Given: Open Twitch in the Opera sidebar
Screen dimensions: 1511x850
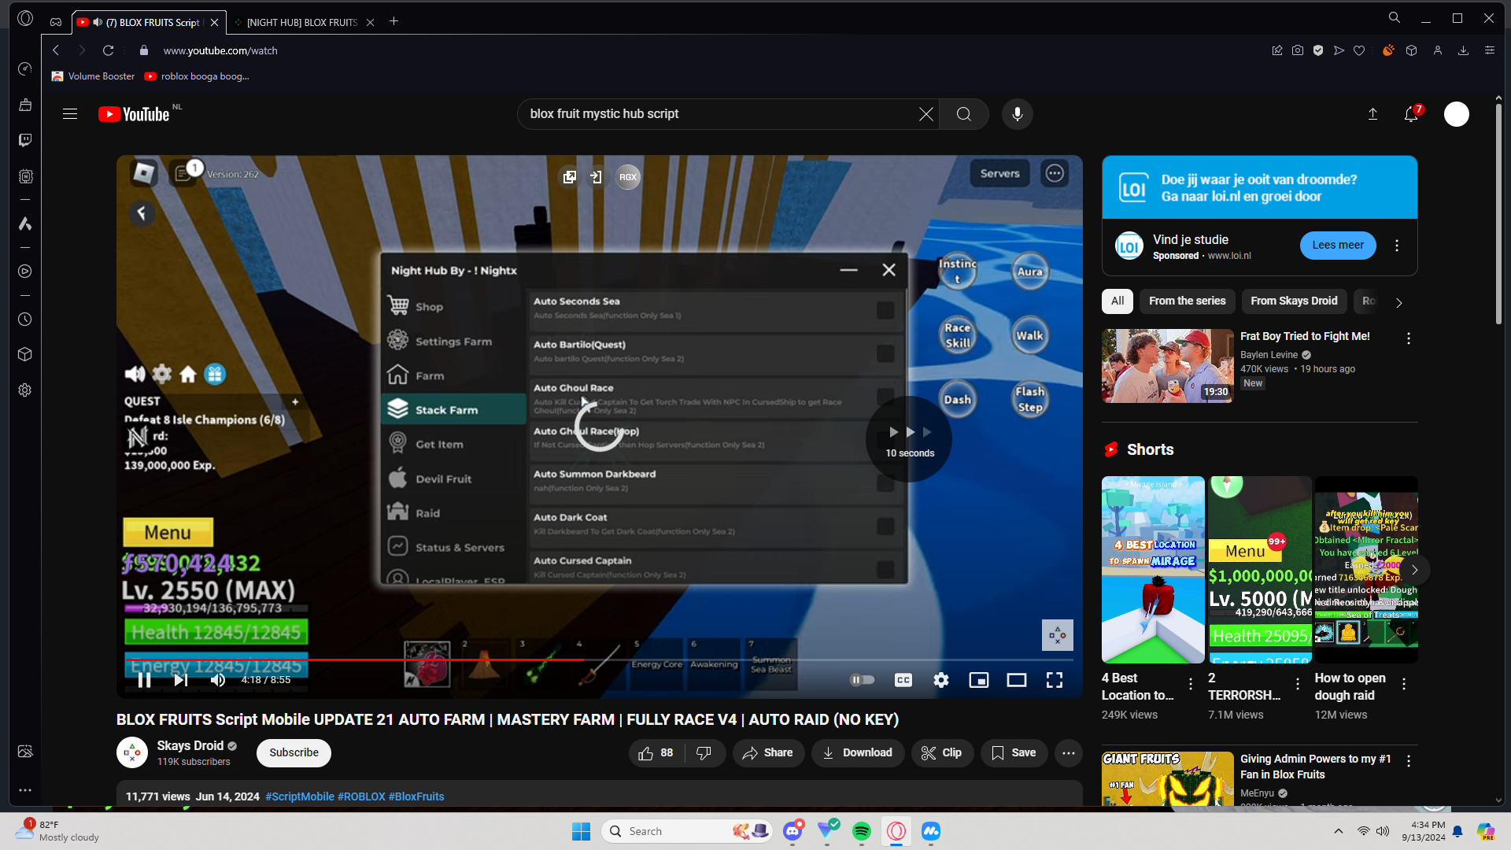Looking at the screenshot, I should coord(25,140).
